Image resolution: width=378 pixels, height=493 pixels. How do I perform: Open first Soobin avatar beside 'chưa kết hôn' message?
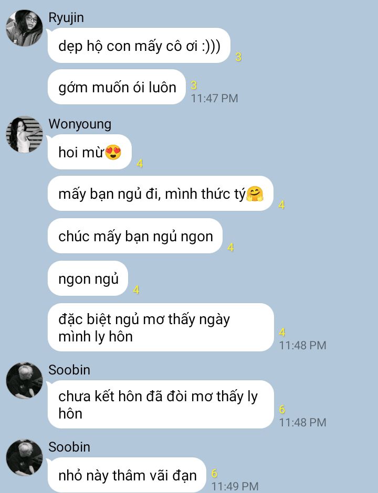pos(24,380)
